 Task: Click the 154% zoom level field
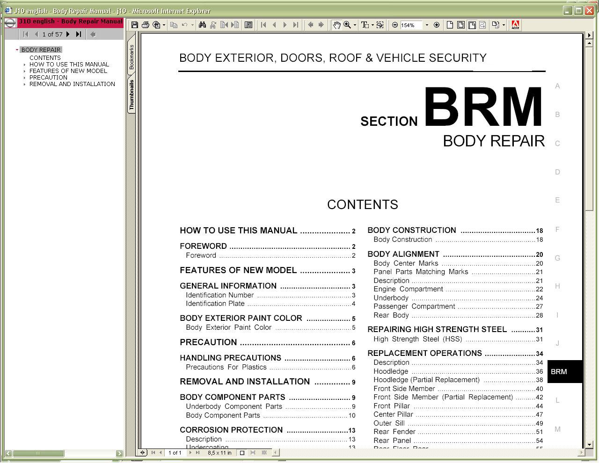click(x=411, y=25)
